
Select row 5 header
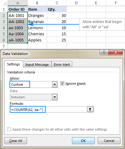click(4, 34)
